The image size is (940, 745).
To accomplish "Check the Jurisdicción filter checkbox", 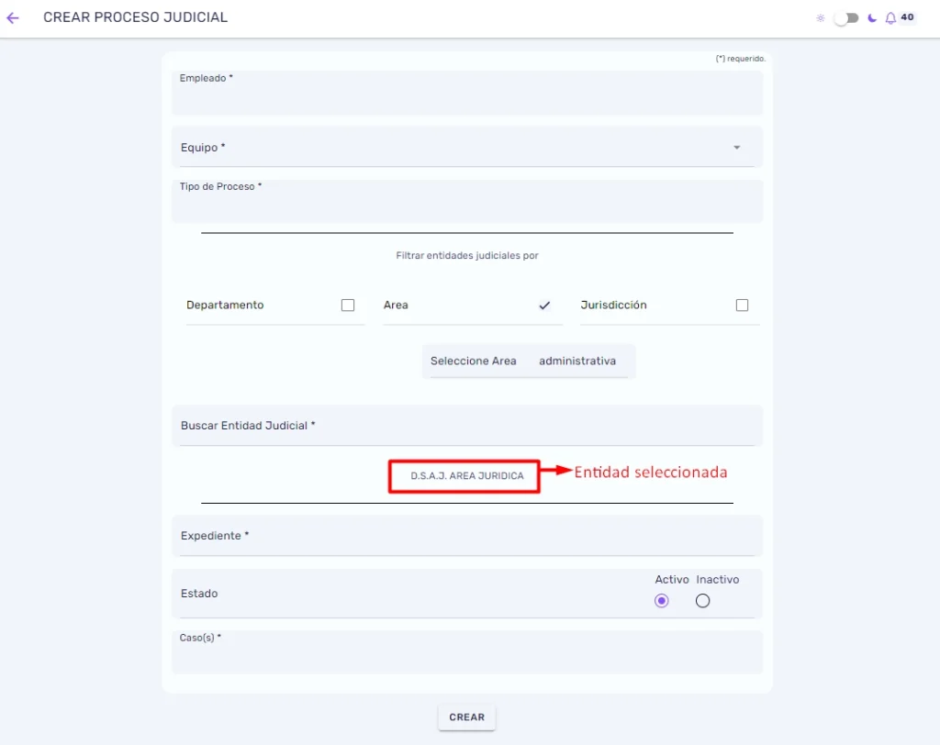I will click(742, 306).
